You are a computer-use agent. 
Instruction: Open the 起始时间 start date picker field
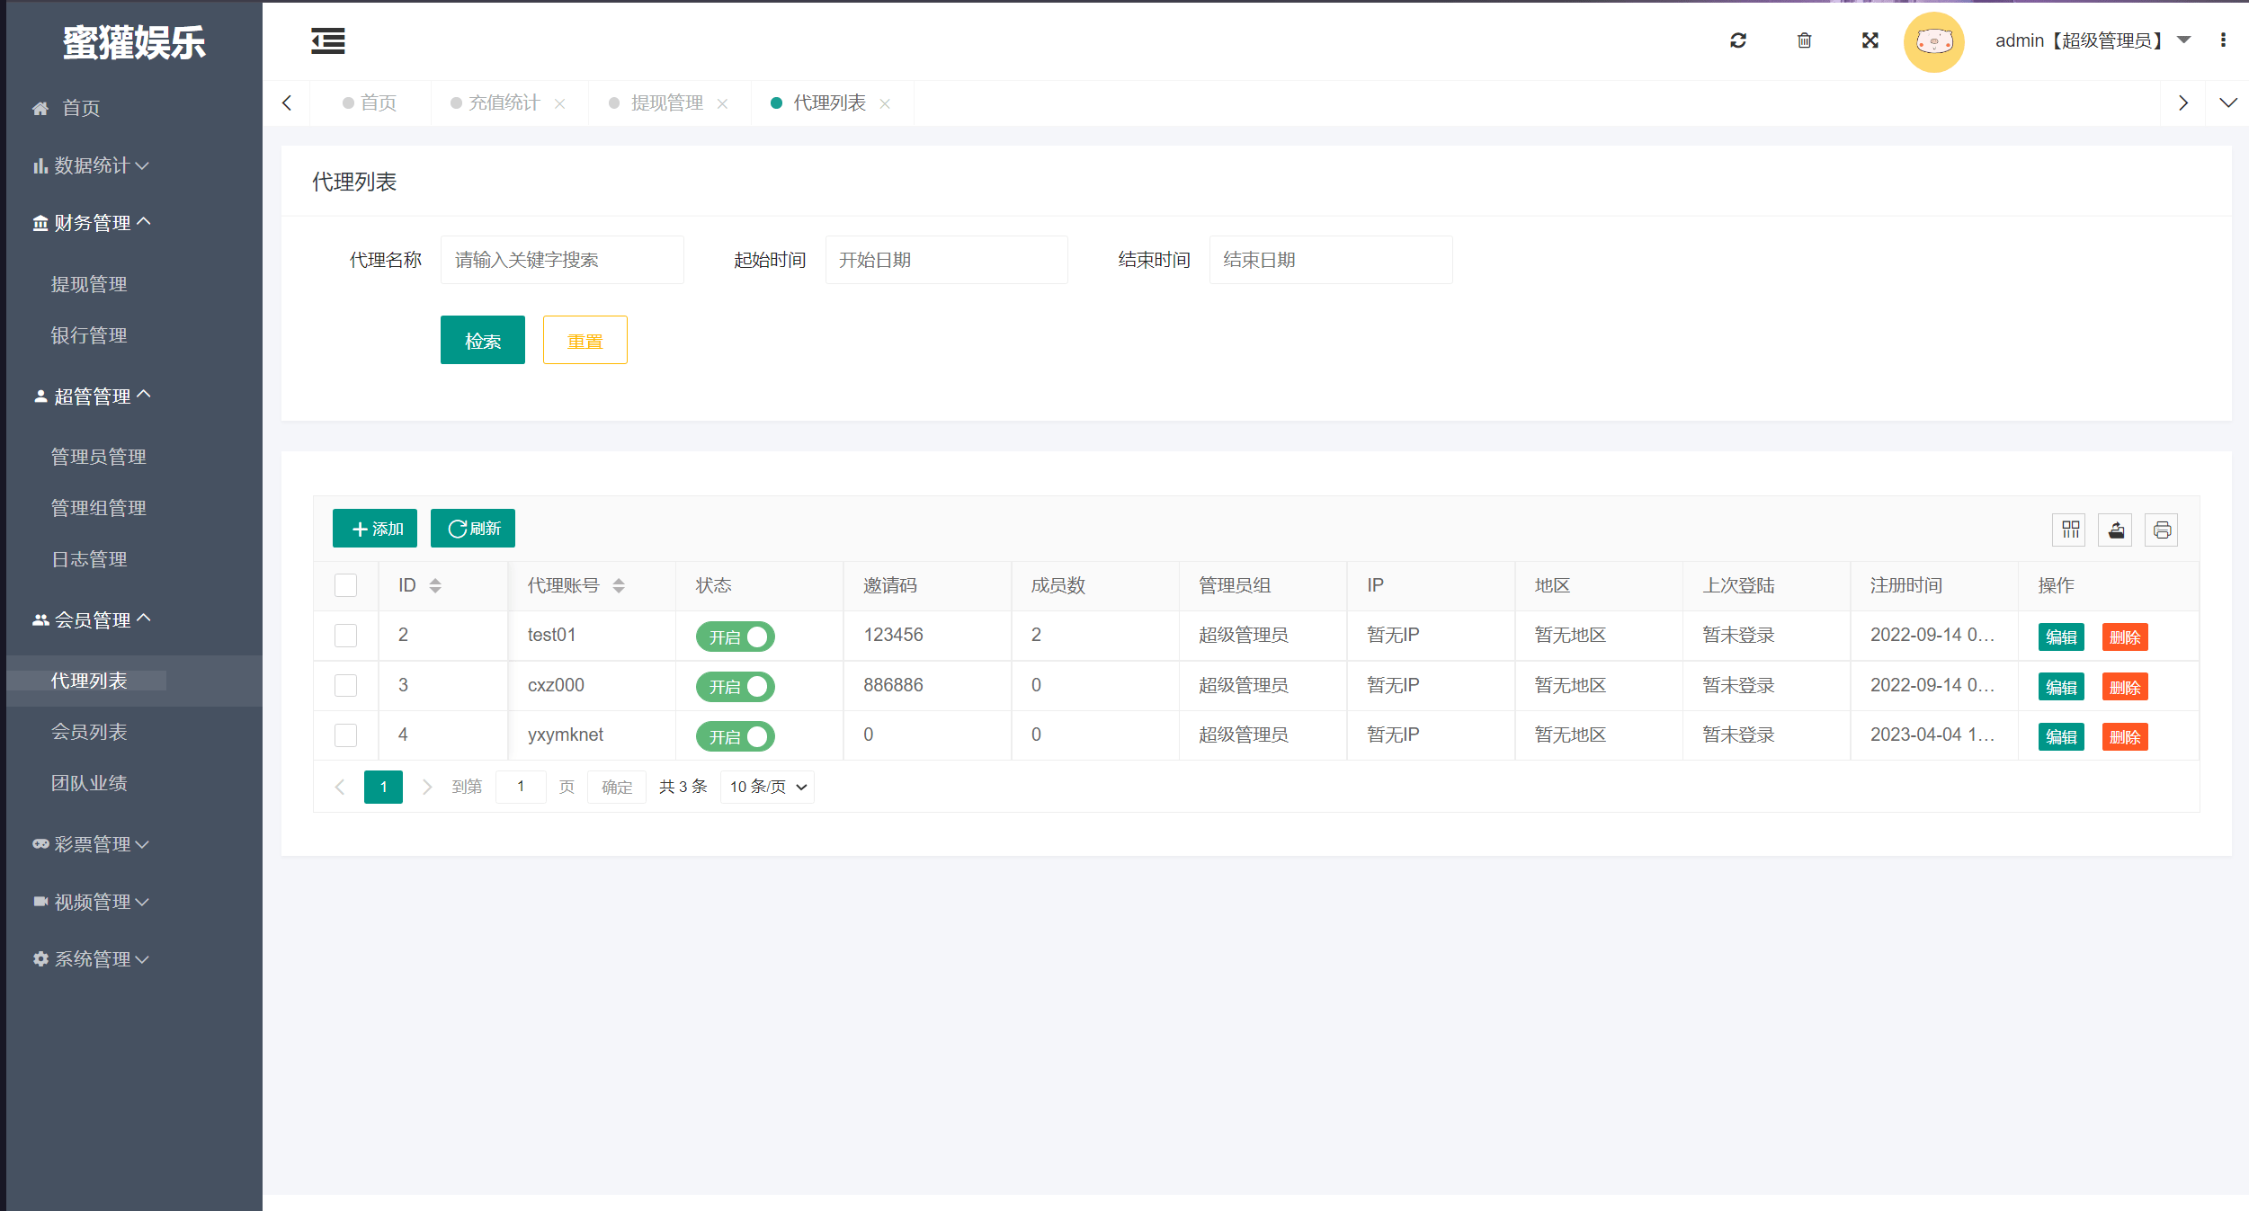pyautogui.click(x=946, y=260)
